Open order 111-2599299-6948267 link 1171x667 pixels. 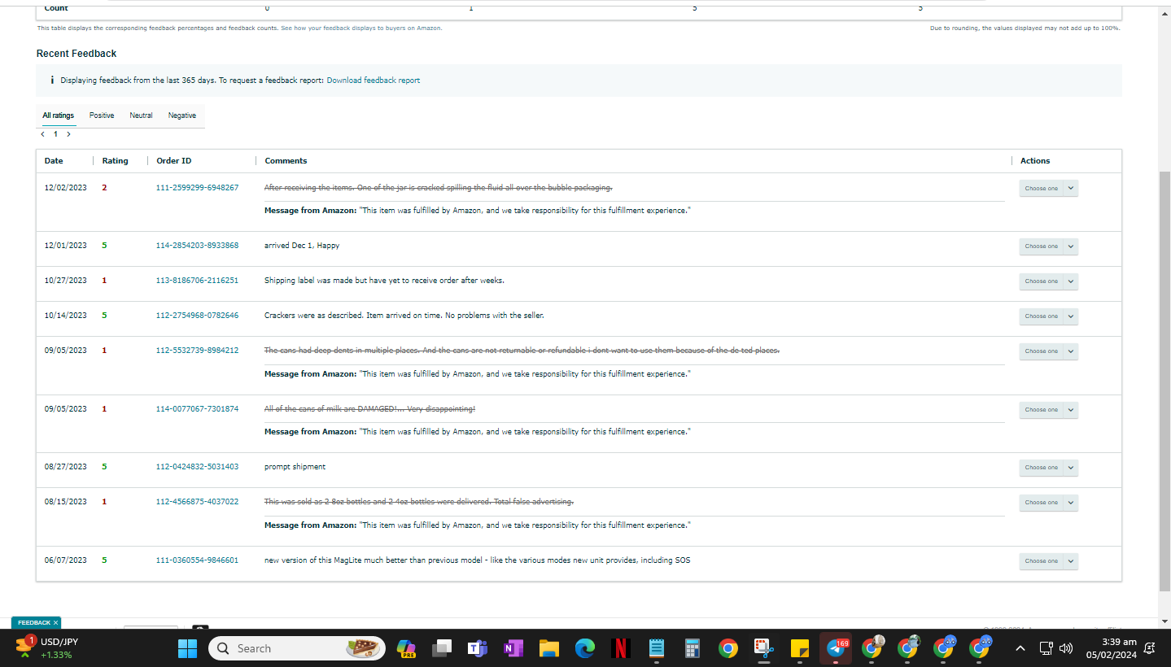click(197, 187)
